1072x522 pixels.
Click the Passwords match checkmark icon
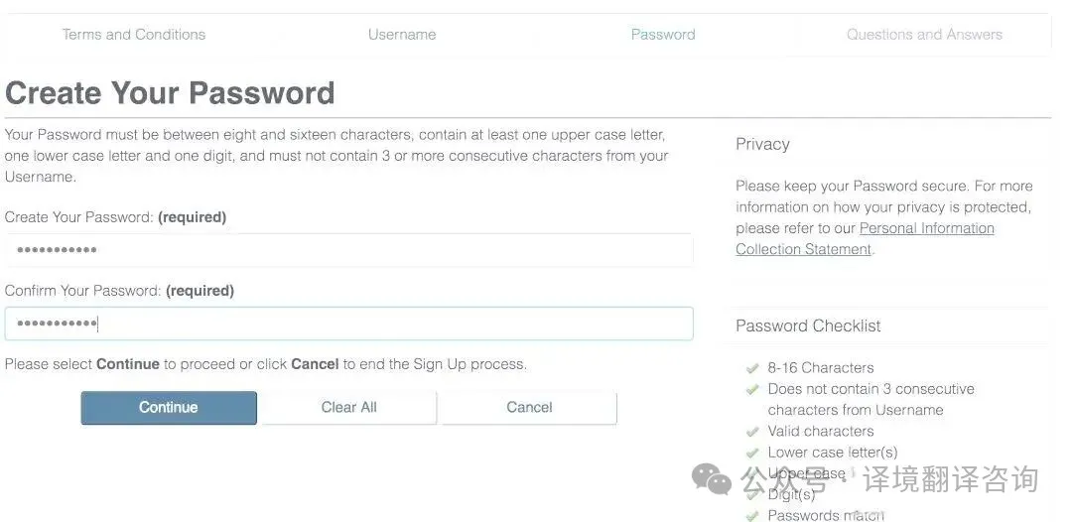click(752, 515)
